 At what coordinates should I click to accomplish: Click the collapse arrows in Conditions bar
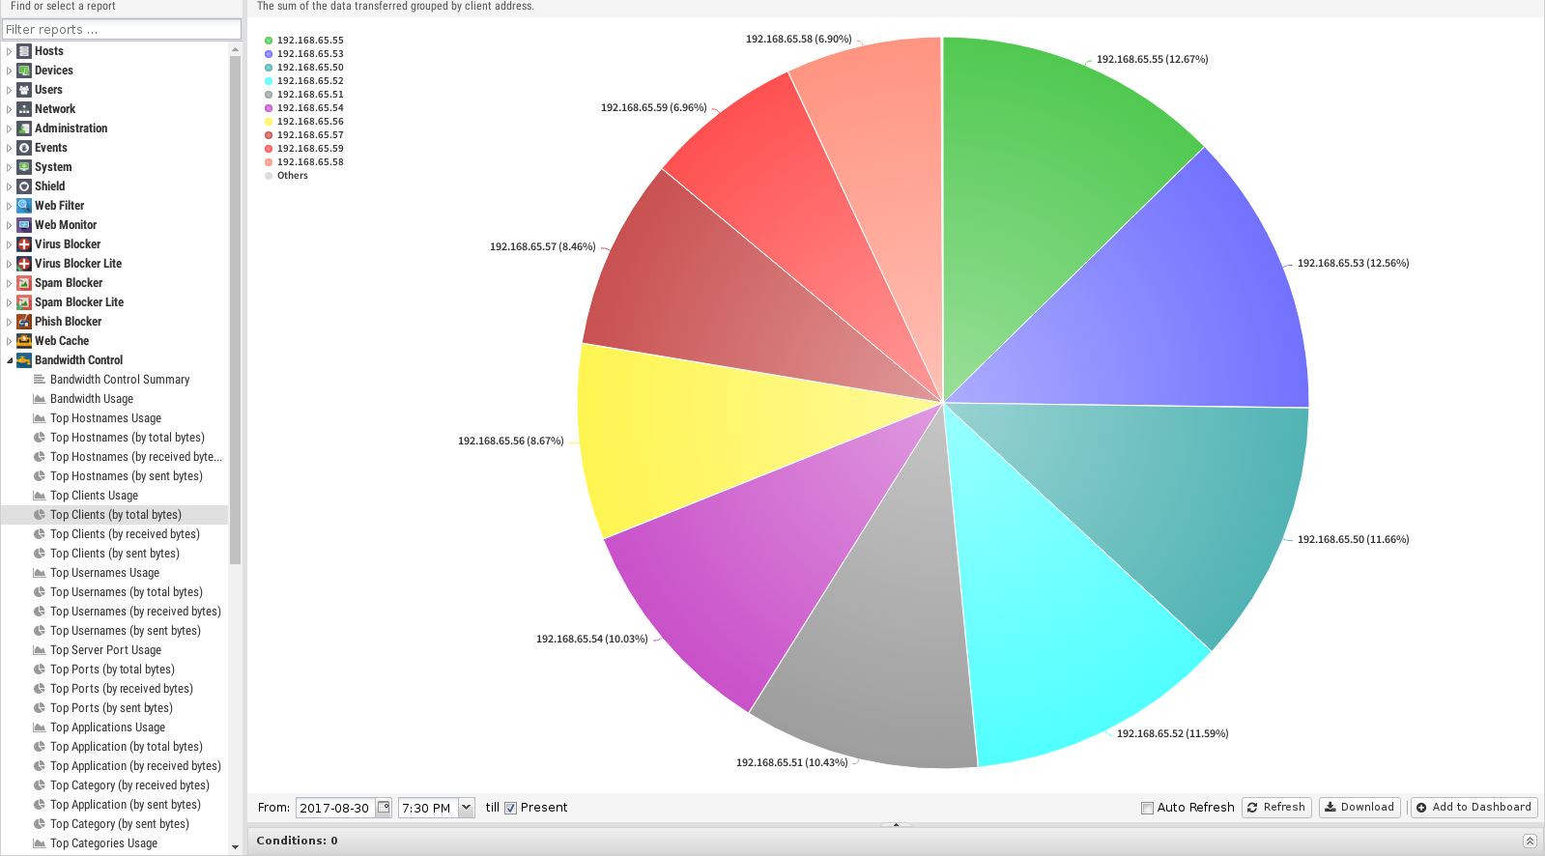click(x=1530, y=841)
